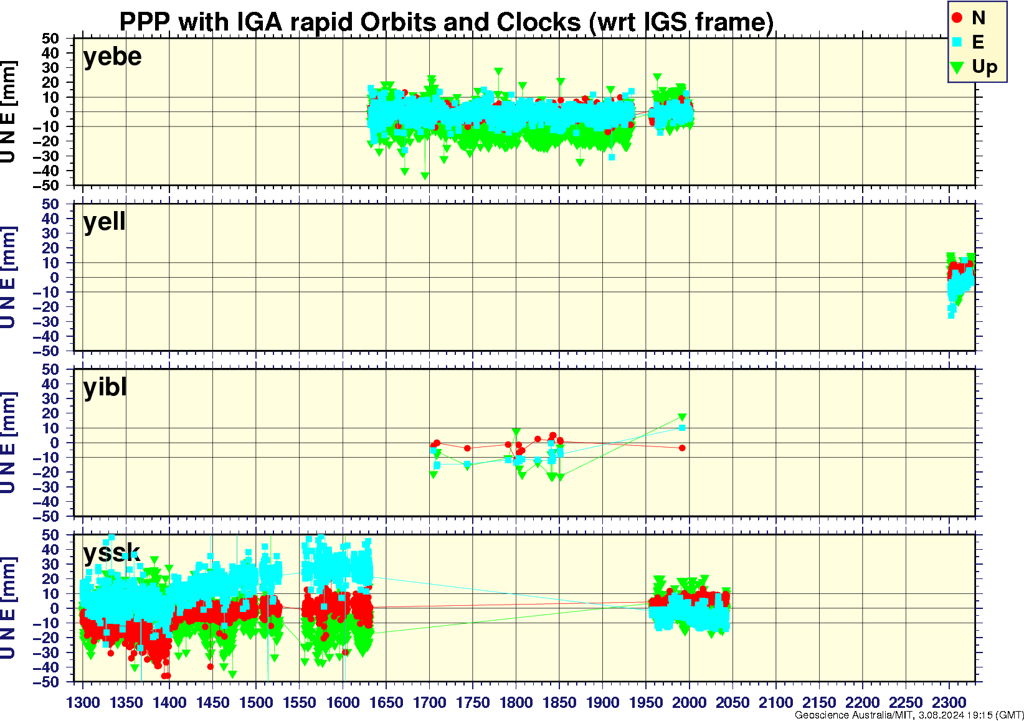Image resolution: width=1024 pixels, height=721 pixels.
Task: Click the 0 y-tick label in yibl panel
Action: point(55,443)
